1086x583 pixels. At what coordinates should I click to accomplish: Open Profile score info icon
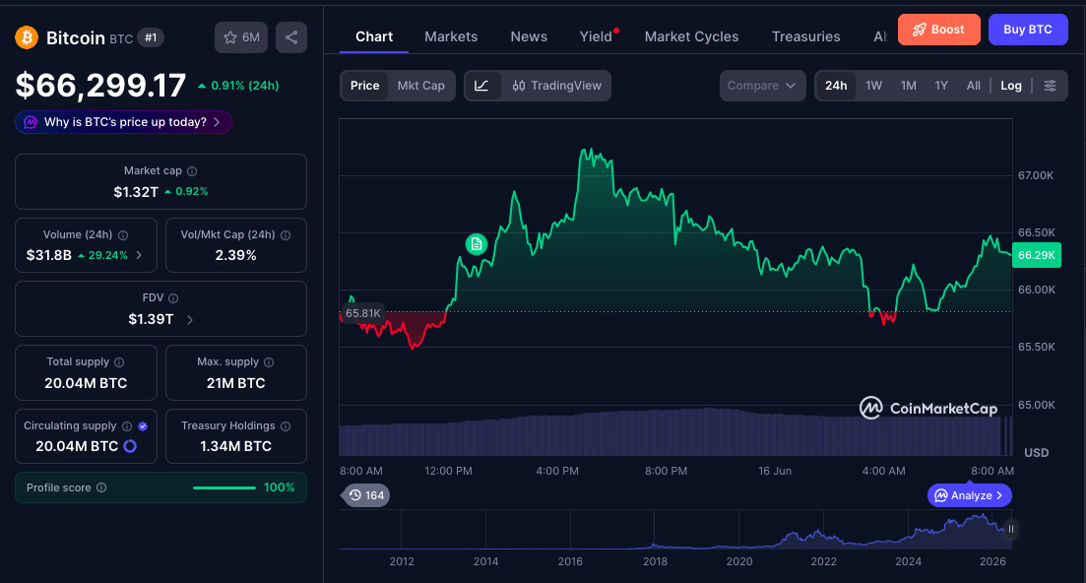click(x=101, y=487)
